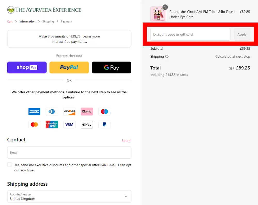
Task: Click the Maestro card icon
Action: [x=104, y=111]
